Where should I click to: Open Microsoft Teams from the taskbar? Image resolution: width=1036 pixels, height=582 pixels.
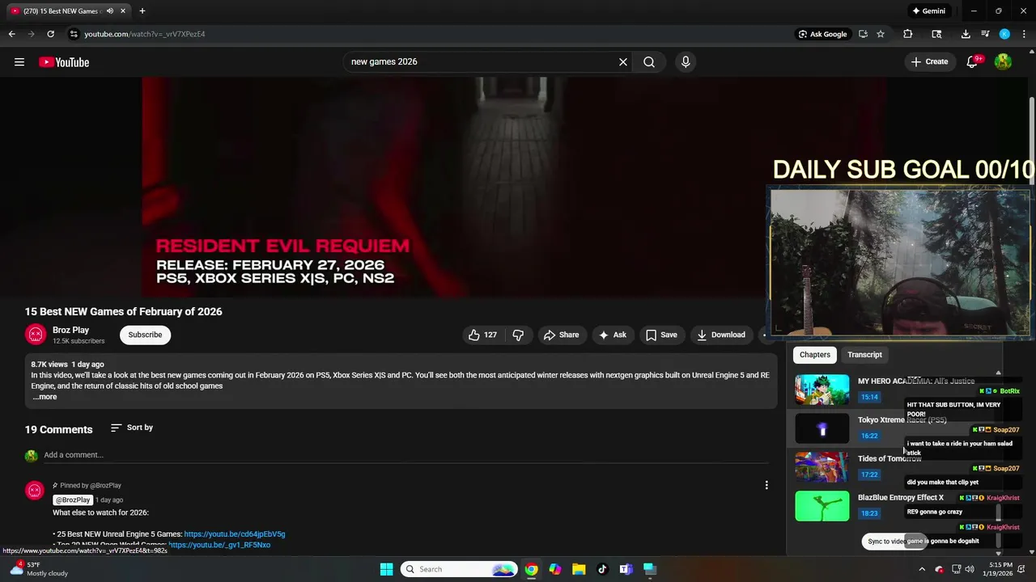626,569
